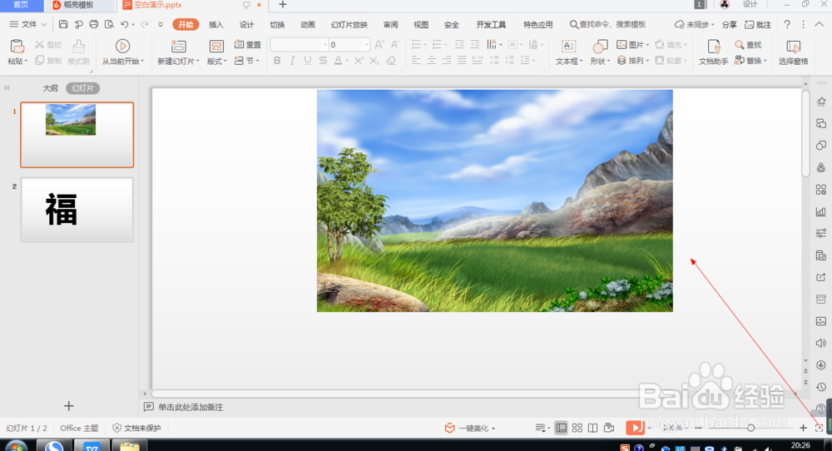
Task: Click the Picture (图片) insert button
Action: (x=632, y=45)
